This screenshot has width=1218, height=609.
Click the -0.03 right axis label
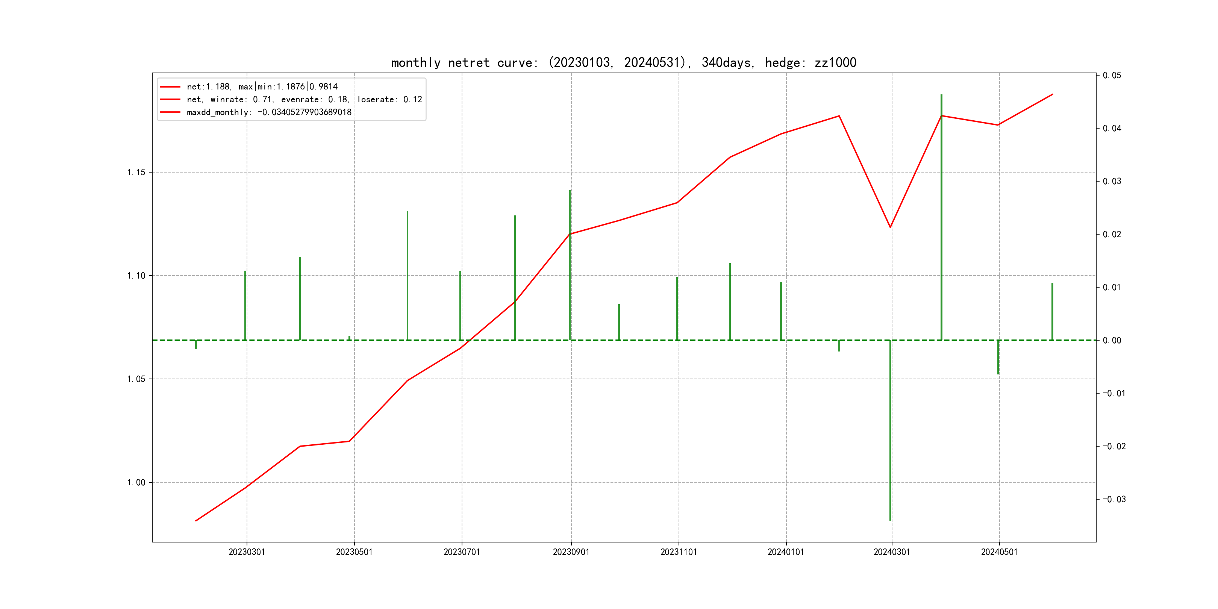point(1114,499)
